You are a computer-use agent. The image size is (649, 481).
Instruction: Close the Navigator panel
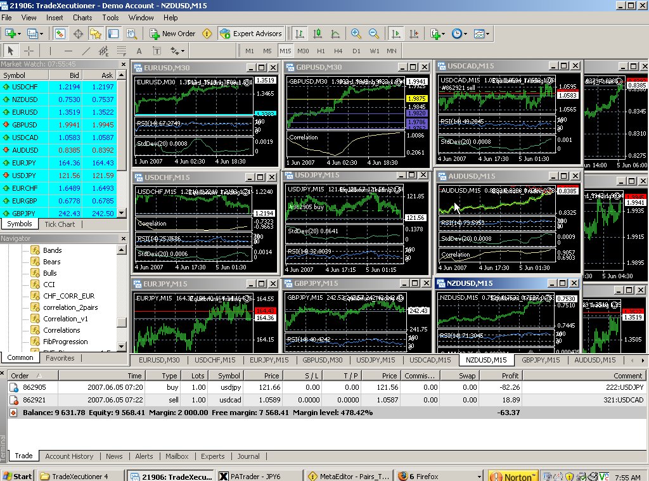[124, 238]
